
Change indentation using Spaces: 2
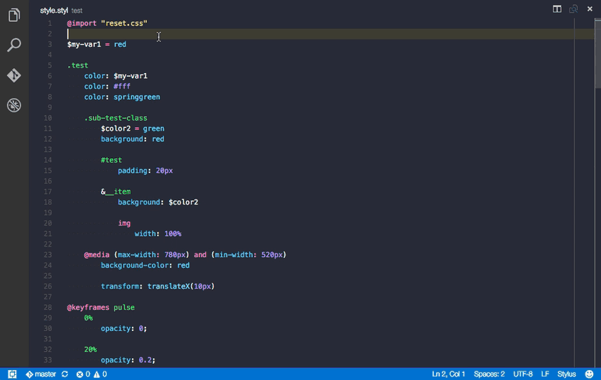coord(489,374)
